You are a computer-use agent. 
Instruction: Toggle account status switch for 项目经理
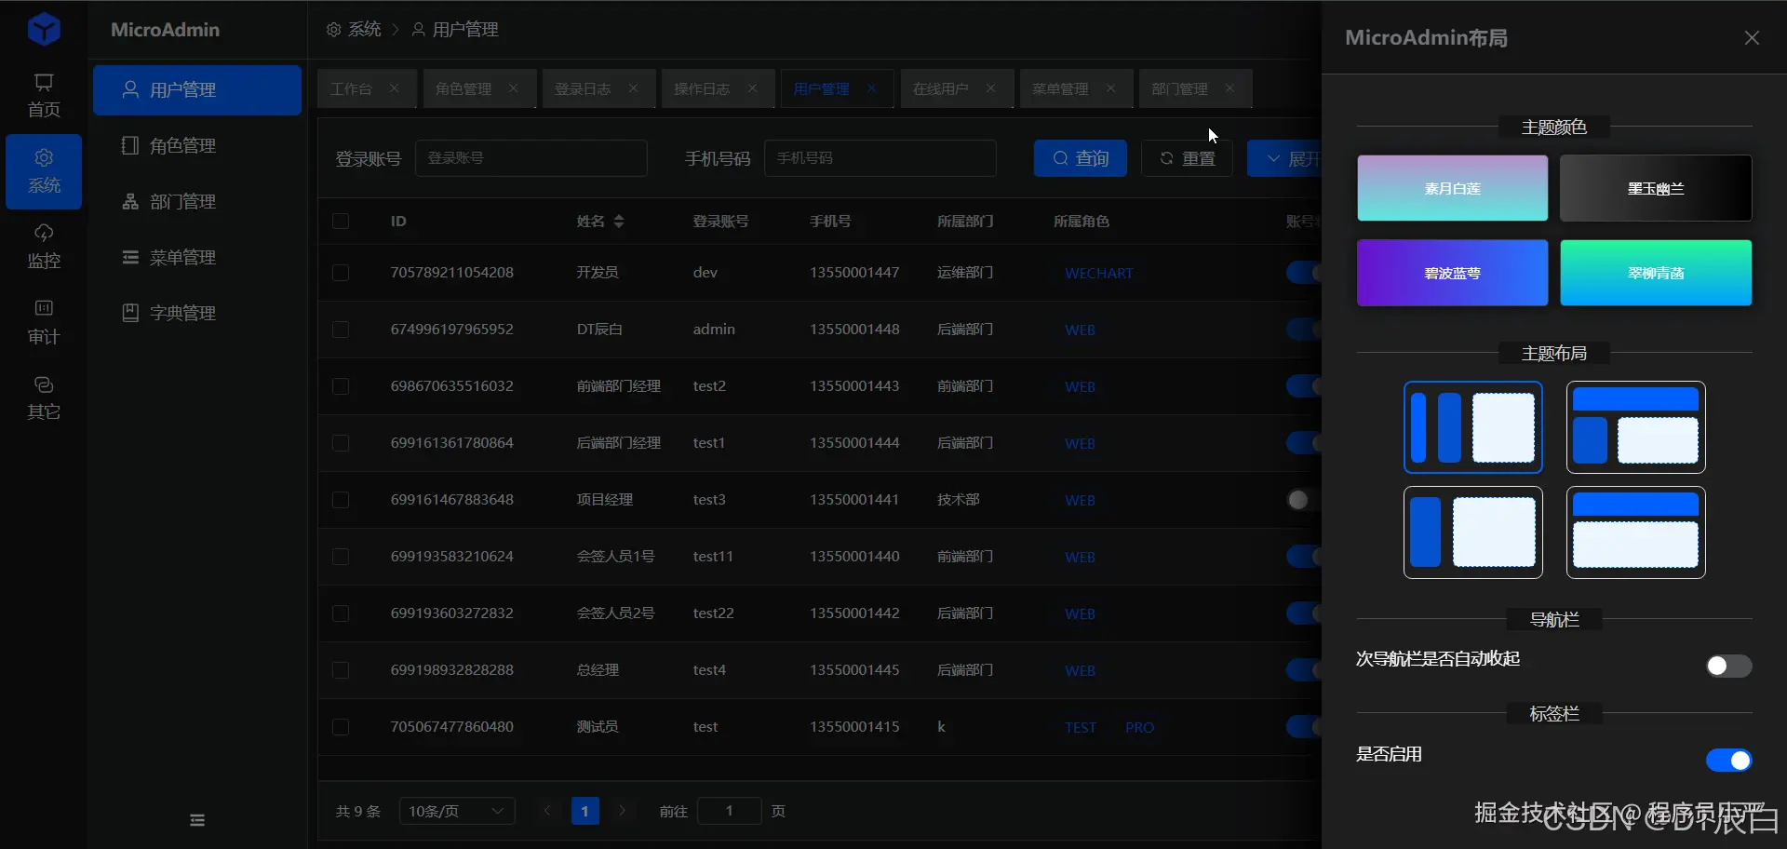(1303, 500)
